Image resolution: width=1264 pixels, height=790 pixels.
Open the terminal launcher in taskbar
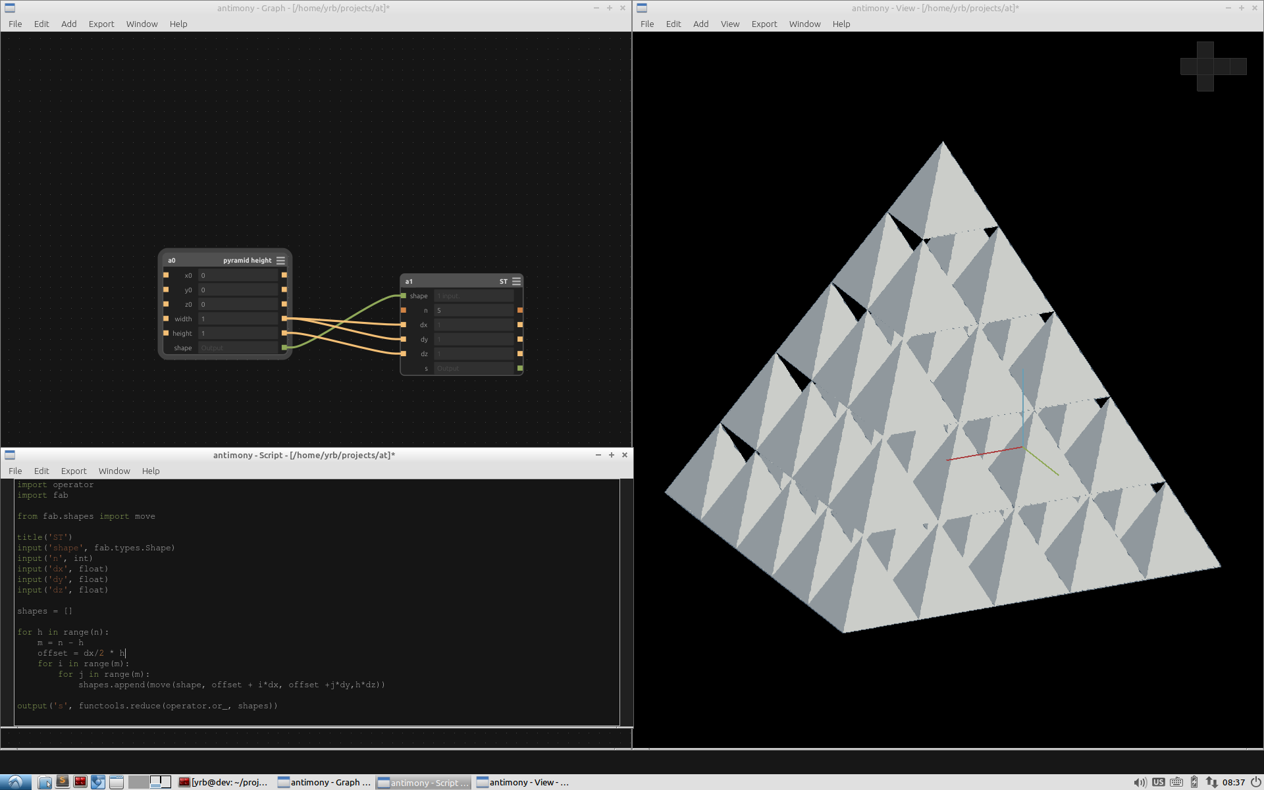(80, 781)
